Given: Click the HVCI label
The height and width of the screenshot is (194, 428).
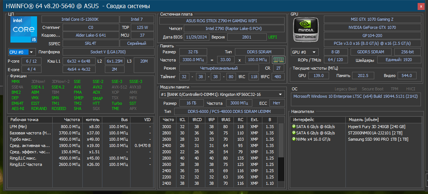Looking at the screenshot, I should tap(410, 89).
